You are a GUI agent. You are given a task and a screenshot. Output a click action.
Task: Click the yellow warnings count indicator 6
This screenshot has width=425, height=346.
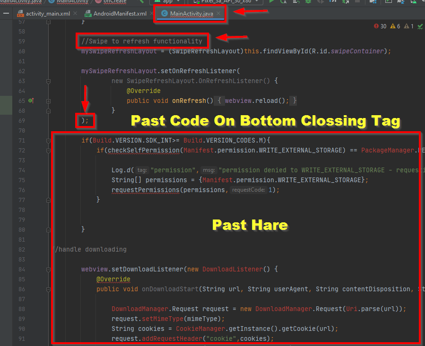pyautogui.click(x=395, y=26)
